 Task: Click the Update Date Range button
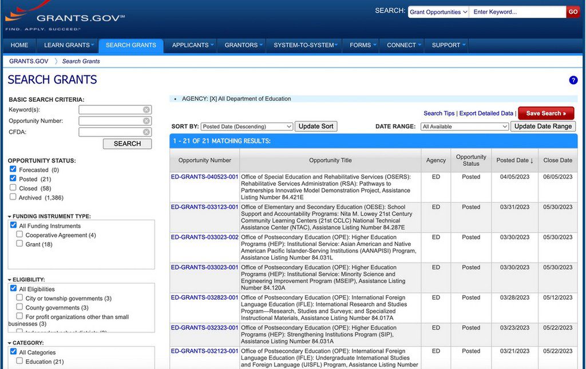point(543,126)
